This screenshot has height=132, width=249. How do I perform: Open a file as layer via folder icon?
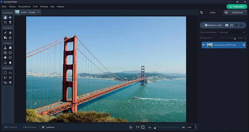[232, 25]
